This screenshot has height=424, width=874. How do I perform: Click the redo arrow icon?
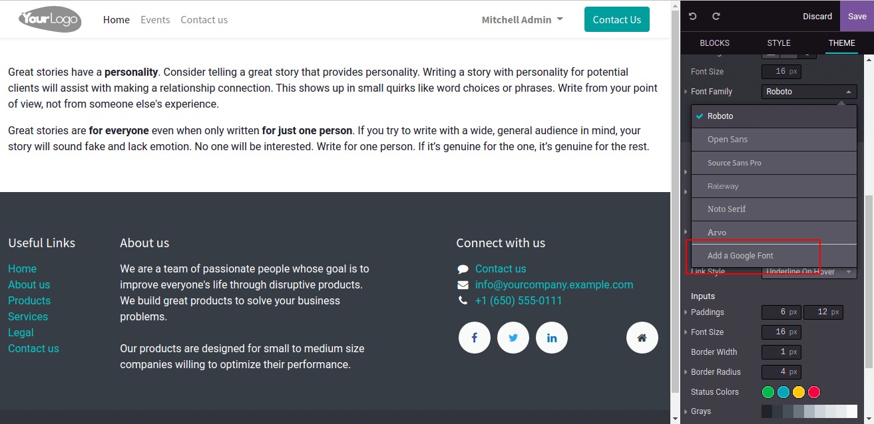tap(716, 16)
